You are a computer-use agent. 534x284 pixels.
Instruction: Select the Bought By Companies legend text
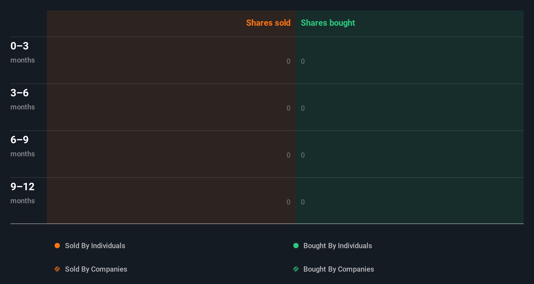tap(339, 269)
